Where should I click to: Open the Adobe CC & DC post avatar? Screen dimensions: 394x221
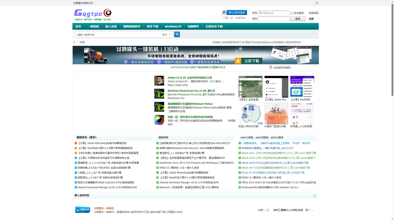coord(159,81)
